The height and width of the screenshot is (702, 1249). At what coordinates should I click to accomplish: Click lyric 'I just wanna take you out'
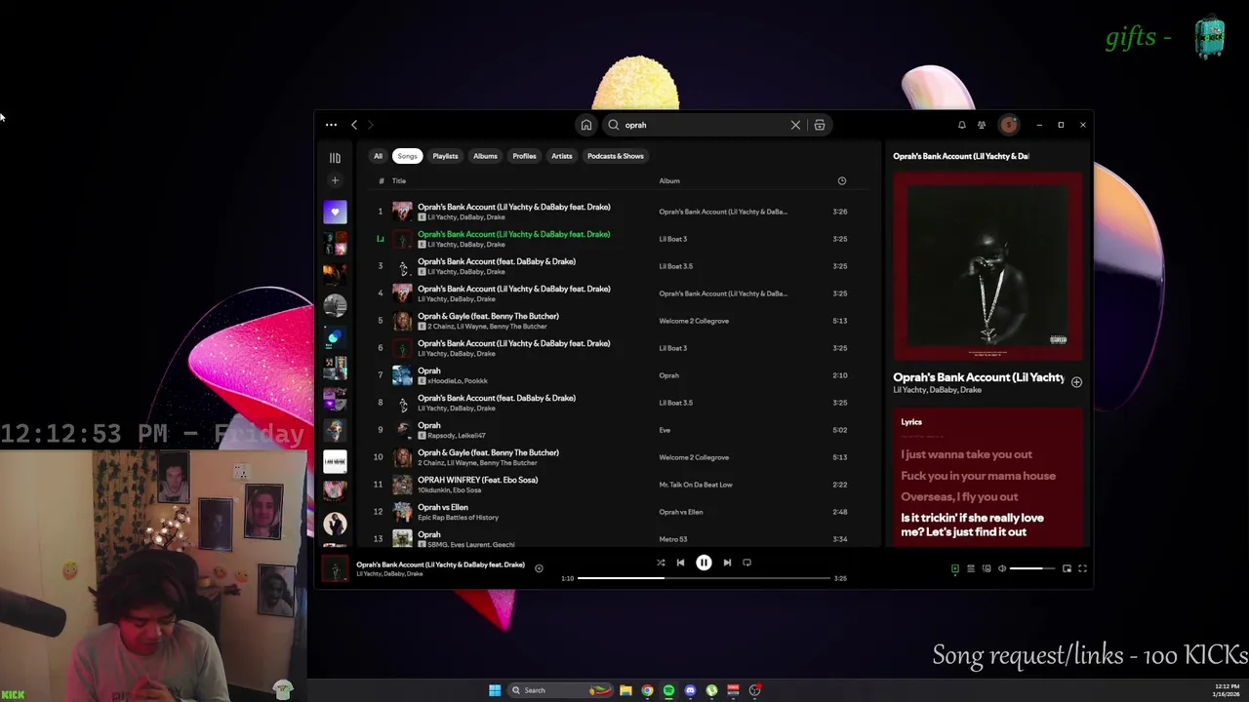966,454
